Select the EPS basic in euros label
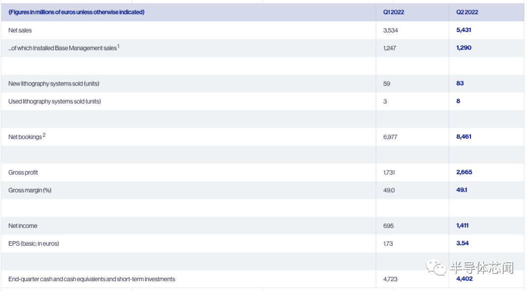This screenshot has height=291, width=531. [33, 243]
